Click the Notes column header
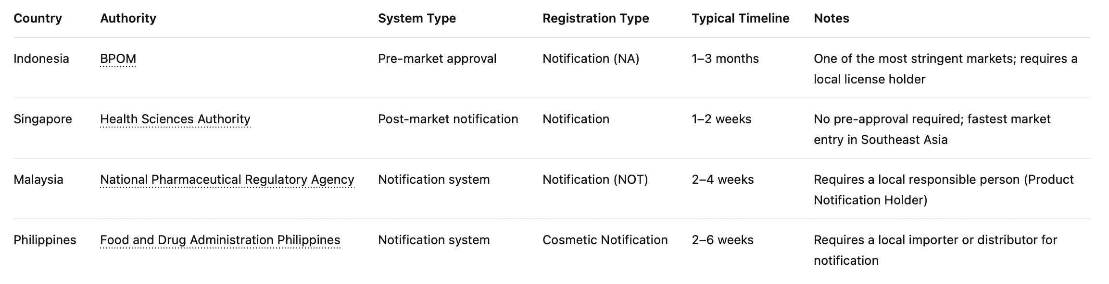1109x284 pixels. [x=831, y=18]
